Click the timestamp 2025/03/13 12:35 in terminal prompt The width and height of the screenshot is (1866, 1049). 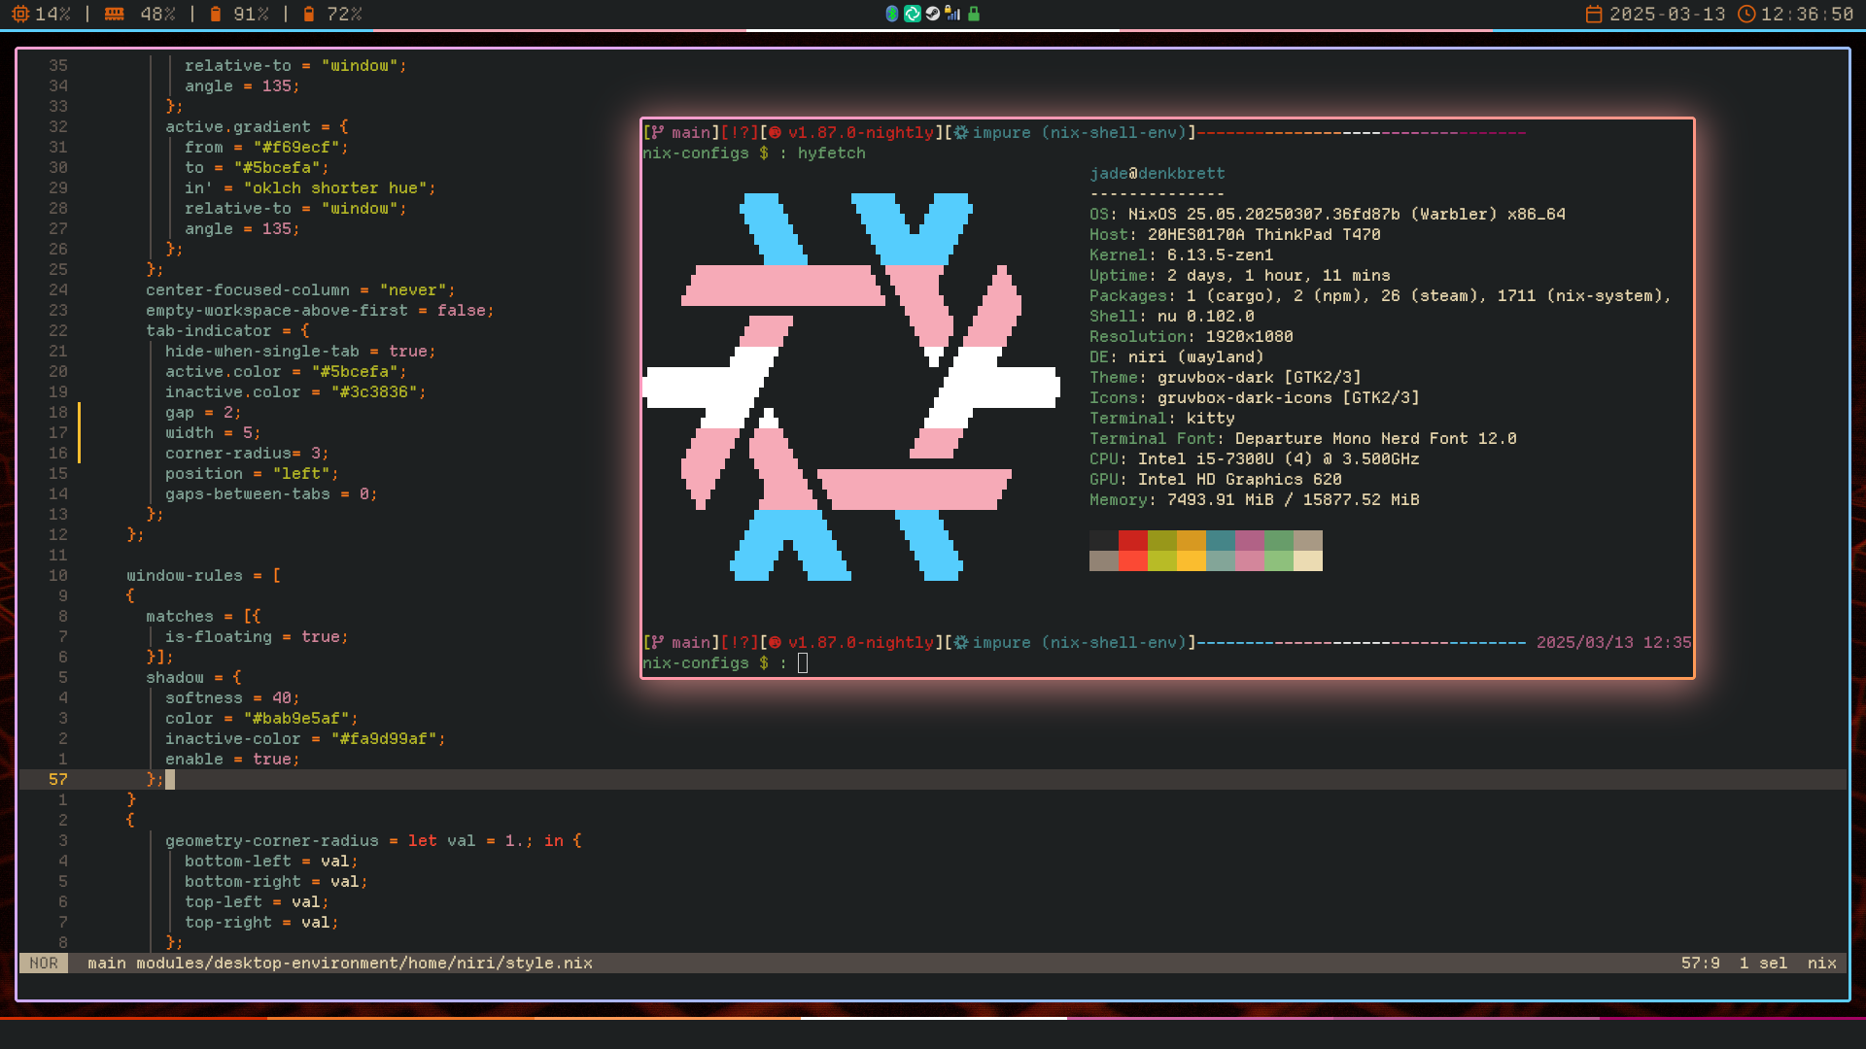point(1614,642)
